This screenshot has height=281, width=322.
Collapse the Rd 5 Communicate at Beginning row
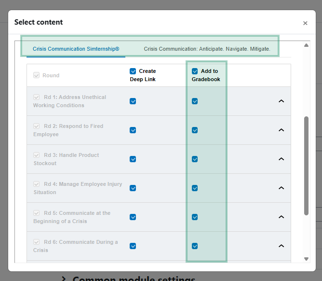(x=281, y=217)
